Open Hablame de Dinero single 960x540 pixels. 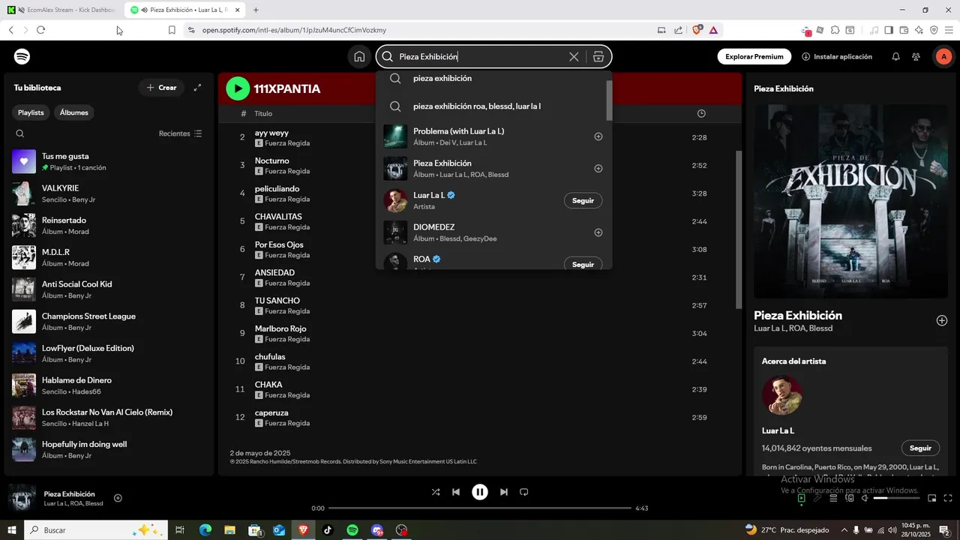point(109,385)
